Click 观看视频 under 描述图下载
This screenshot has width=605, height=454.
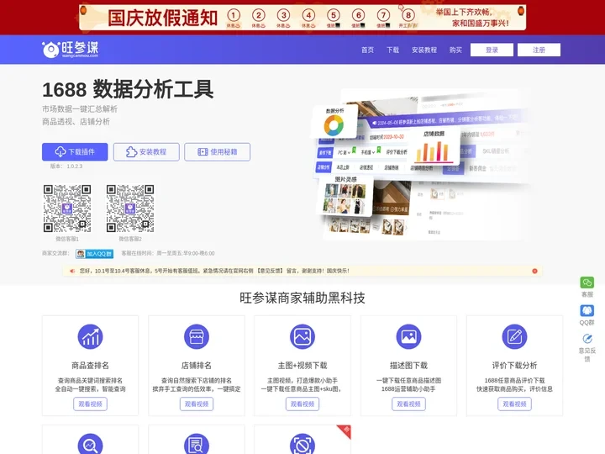pos(408,404)
